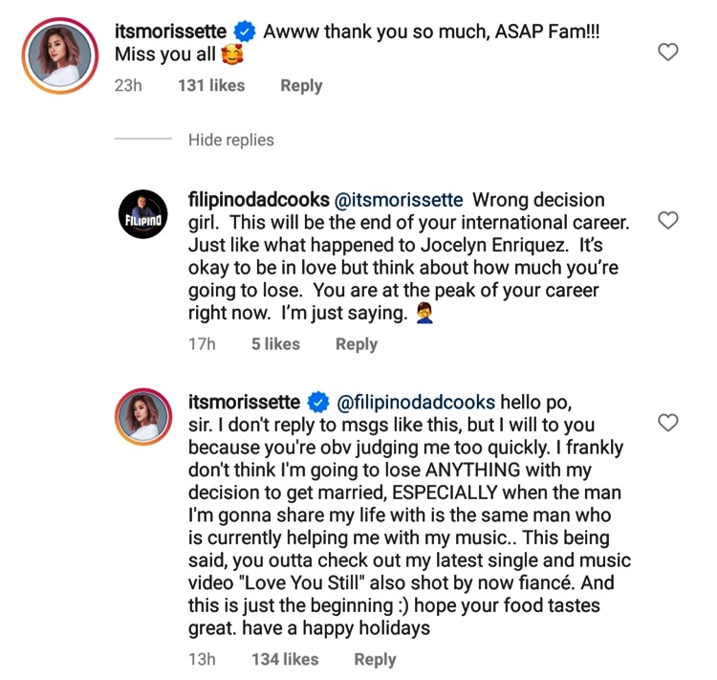
Task: Like the top itsmorissette comment with heart
Action: pos(669,52)
